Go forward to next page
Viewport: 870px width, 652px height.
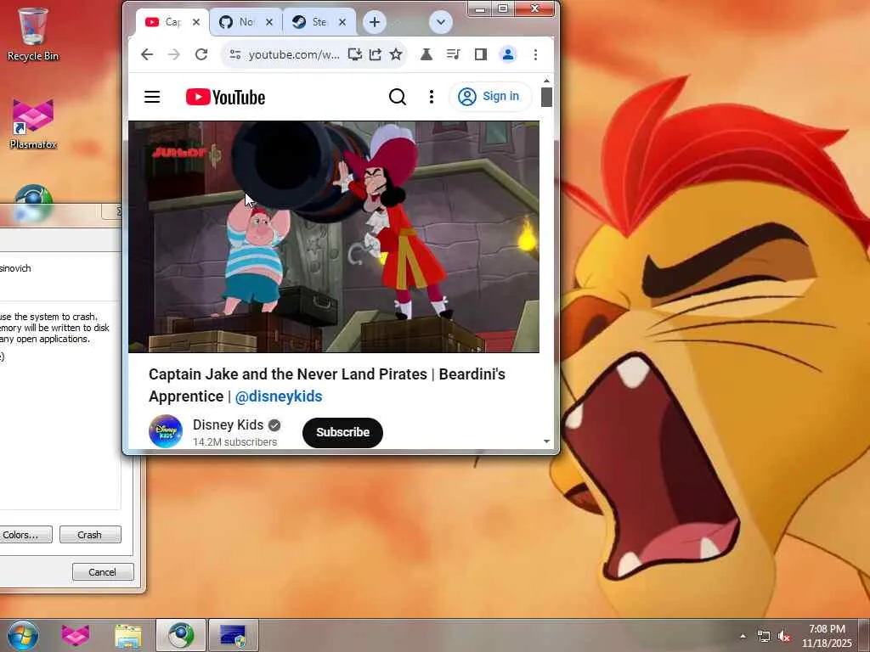click(x=173, y=54)
